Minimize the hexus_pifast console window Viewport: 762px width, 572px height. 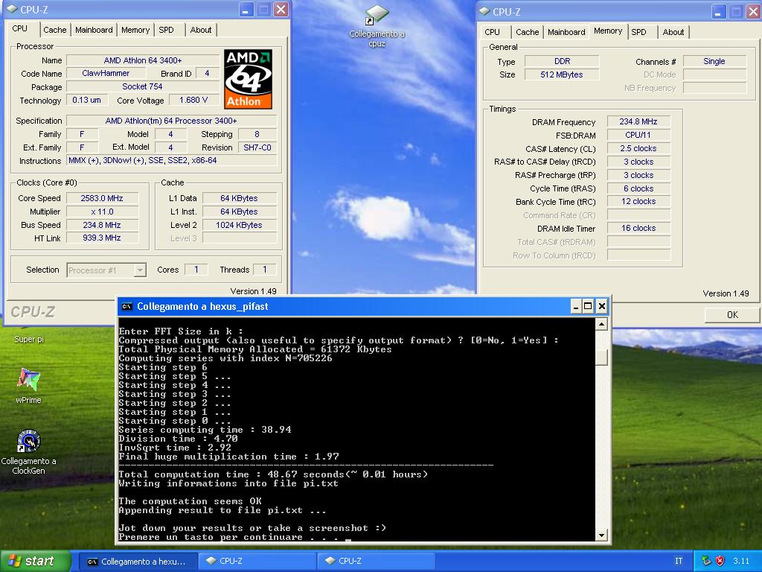(x=575, y=306)
